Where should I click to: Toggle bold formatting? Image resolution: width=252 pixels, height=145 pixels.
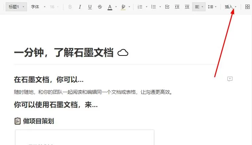70,7
